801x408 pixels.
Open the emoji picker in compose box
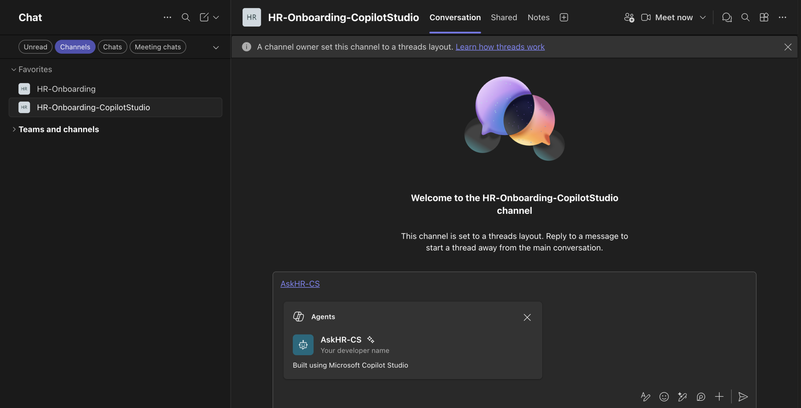[x=664, y=397]
